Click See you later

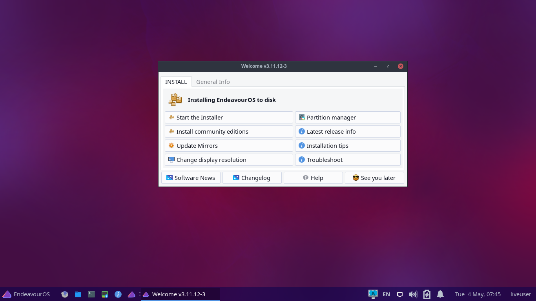(x=374, y=178)
